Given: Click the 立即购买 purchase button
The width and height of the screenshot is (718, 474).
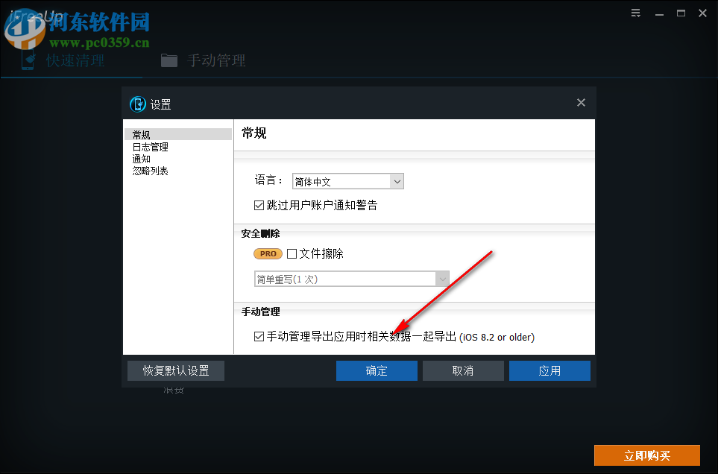Looking at the screenshot, I should (x=646, y=455).
